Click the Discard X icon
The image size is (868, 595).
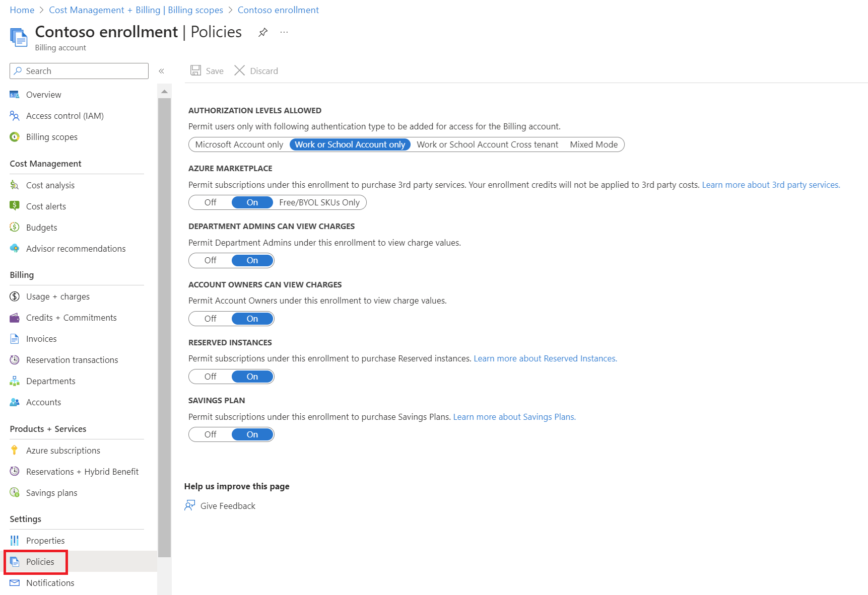(x=240, y=71)
